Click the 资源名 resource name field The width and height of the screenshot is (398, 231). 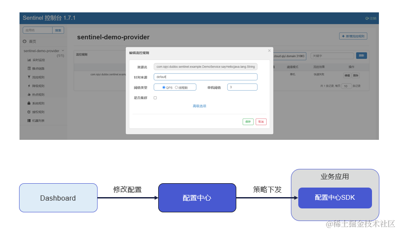(206, 66)
